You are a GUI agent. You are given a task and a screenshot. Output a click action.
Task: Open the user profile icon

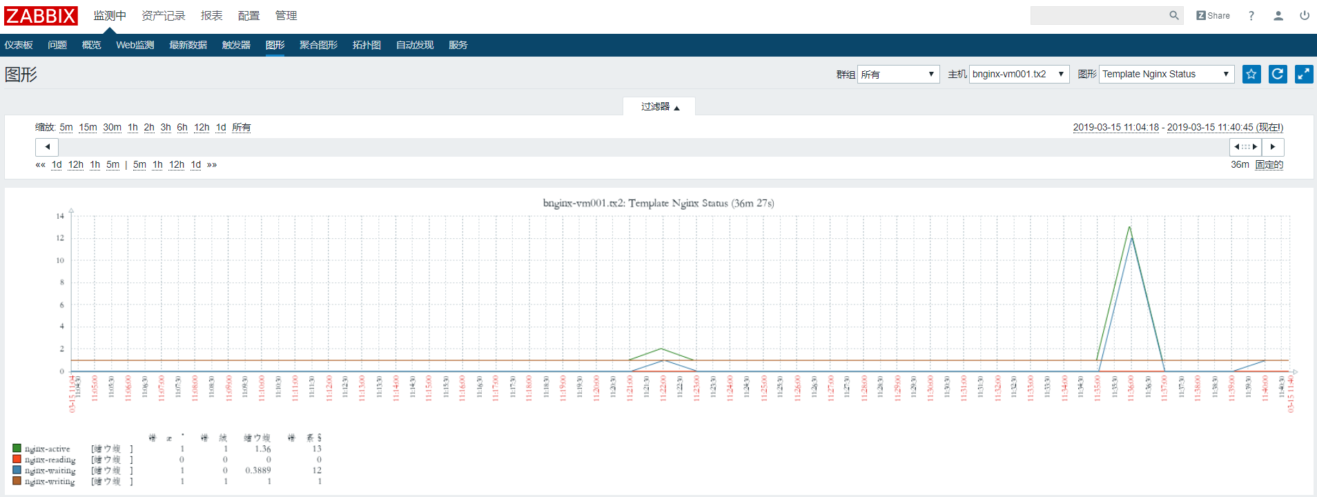coord(1278,15)
